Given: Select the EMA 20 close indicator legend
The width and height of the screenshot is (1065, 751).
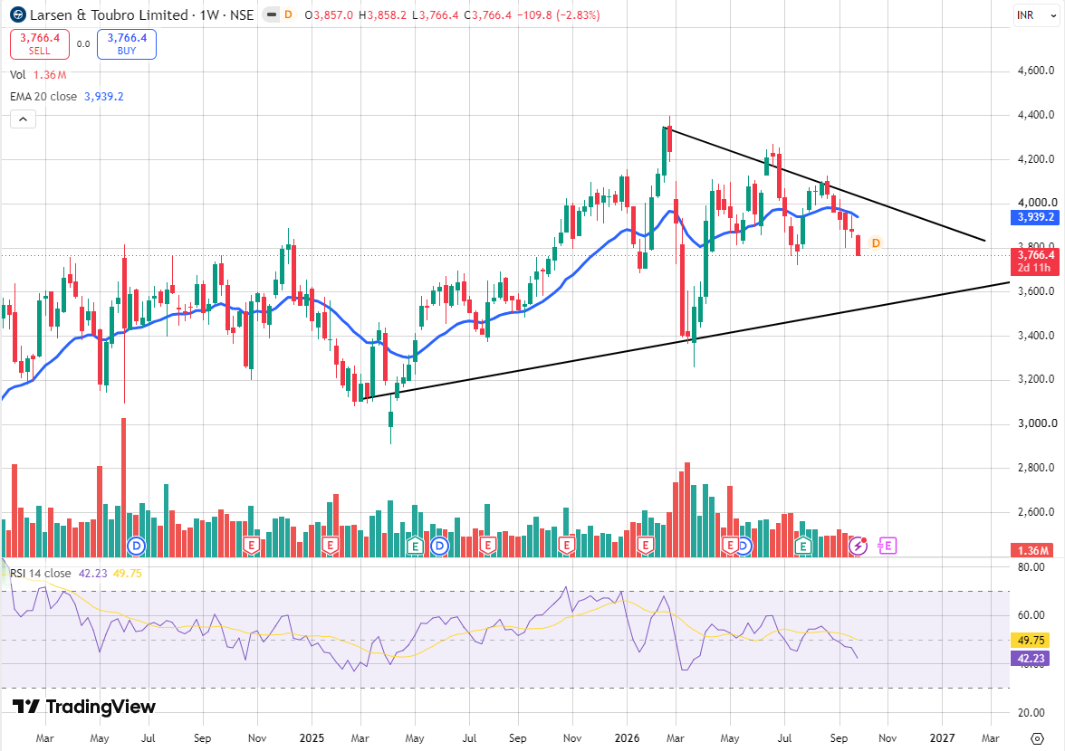Looking at the screenshot, I should pyautogui.click(x=67, y=96).
